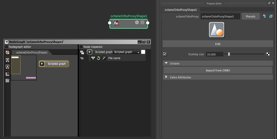Image resolution: width=277 pixels, height=139 pixels.
Task: Select the octaneOrbxProxyShape1 tab in Nodegraph editor
Action: pyautogui.click(x=32, y=52)
